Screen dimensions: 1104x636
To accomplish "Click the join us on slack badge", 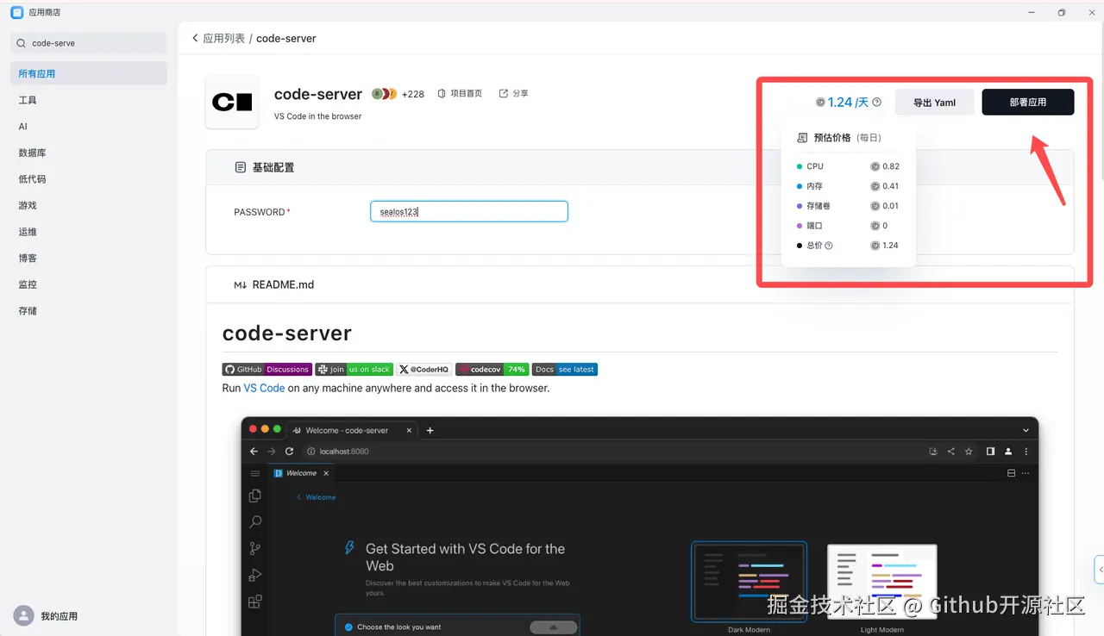I will point(354,369).
